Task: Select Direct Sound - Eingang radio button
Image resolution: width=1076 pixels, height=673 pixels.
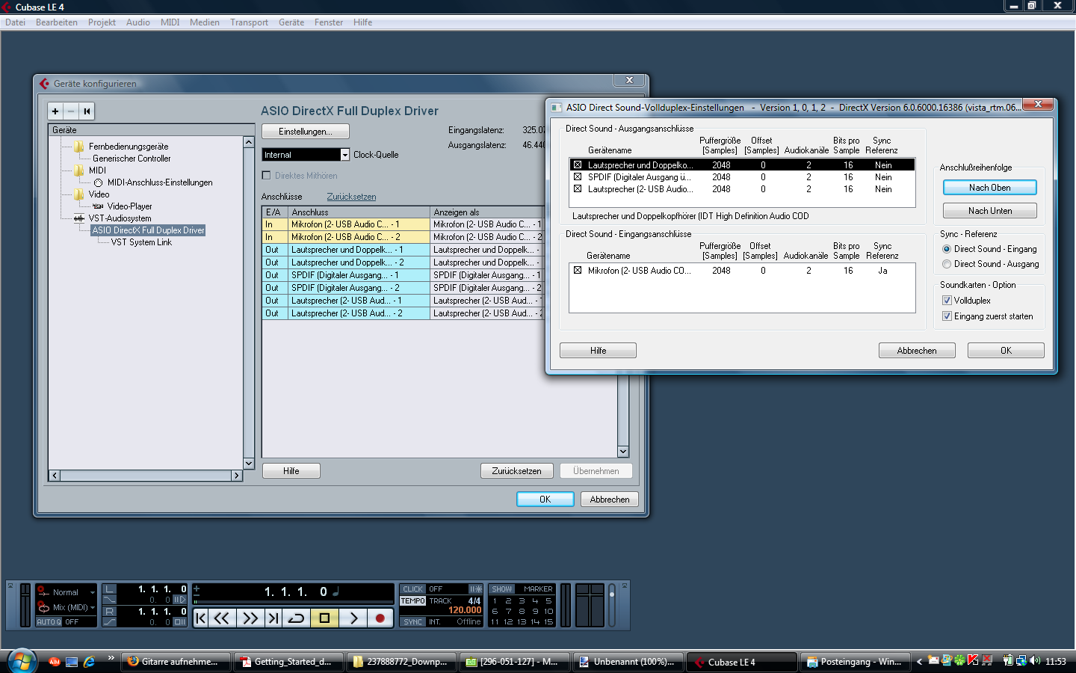Action: [947, 249]
